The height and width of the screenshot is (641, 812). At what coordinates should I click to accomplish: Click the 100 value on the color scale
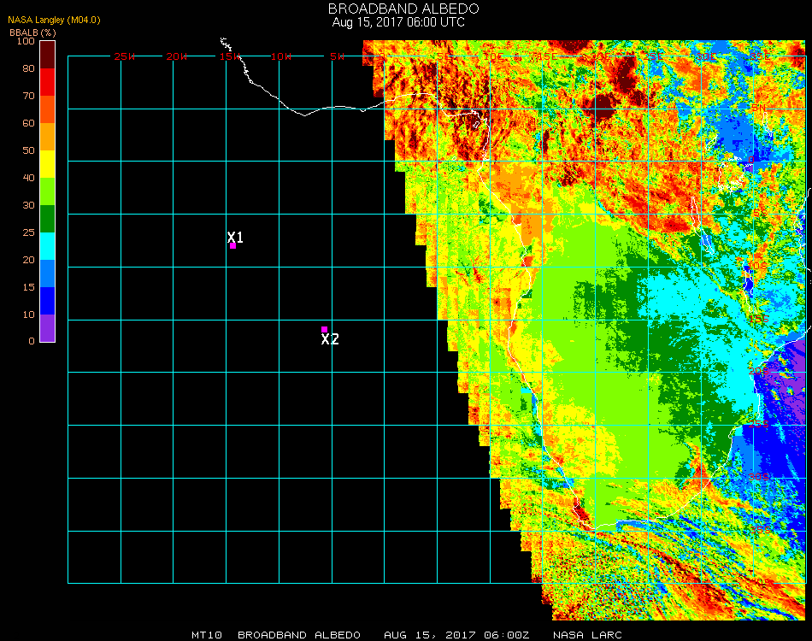[x=26, y=41]
